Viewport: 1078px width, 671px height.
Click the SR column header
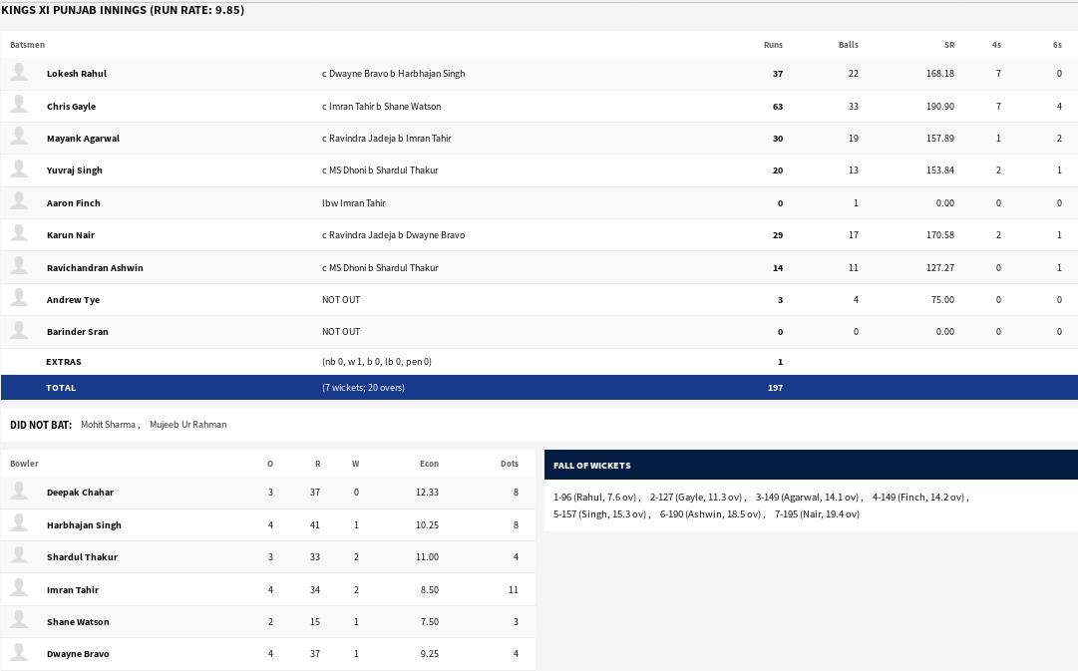(x=948, y=45)
